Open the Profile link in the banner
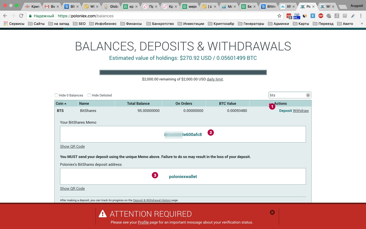Screen dimensions: 366x229 coord(143,222)
